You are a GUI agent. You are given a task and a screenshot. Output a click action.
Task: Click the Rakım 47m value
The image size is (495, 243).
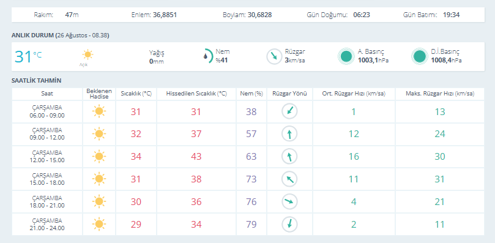pyautogui.click(x=72, y=15)
